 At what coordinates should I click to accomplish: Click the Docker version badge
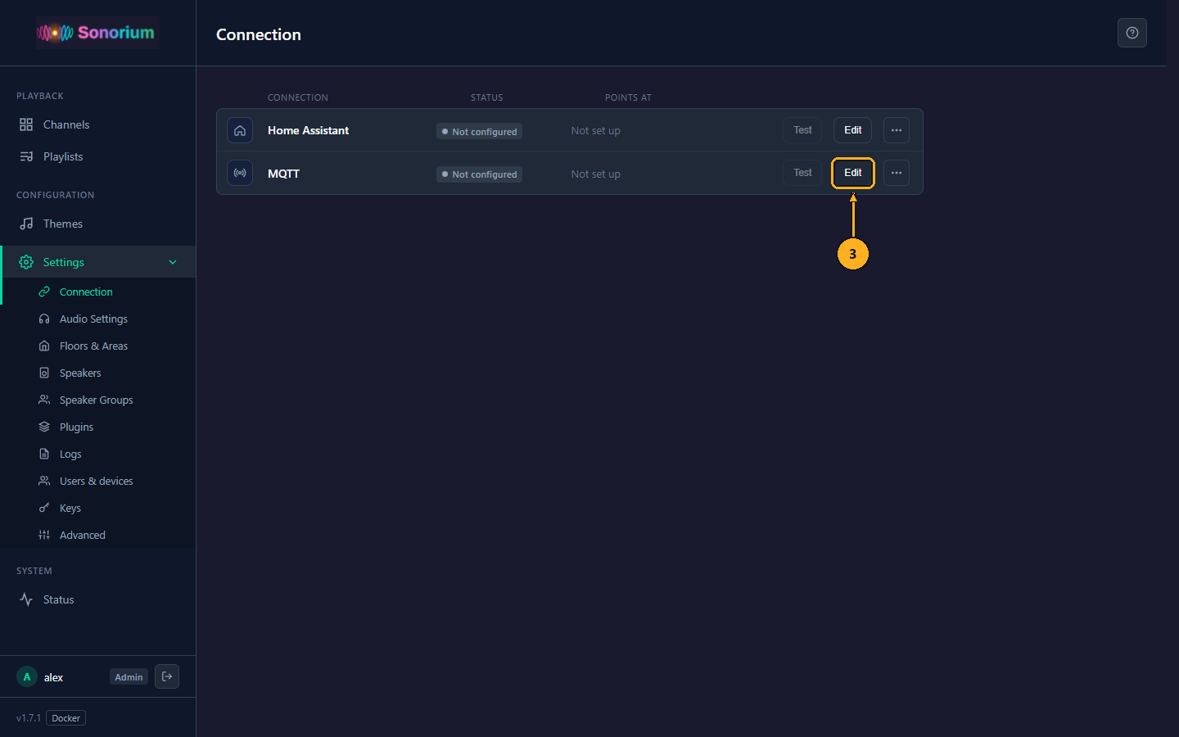point(65,718)
